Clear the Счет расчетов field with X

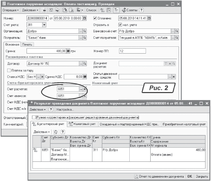85,89
